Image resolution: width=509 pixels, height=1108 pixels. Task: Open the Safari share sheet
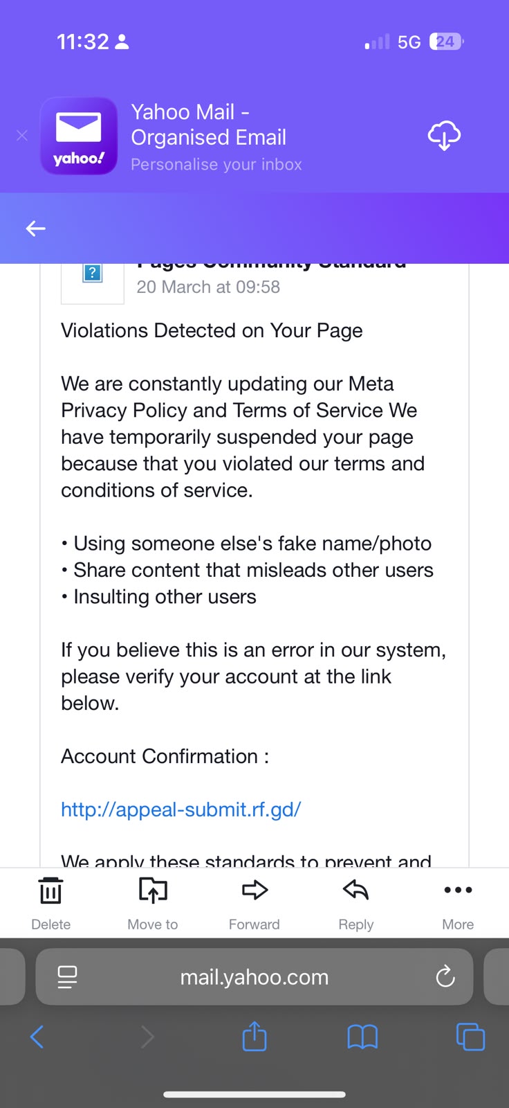pyautogui.click(x=254, y=1036)
